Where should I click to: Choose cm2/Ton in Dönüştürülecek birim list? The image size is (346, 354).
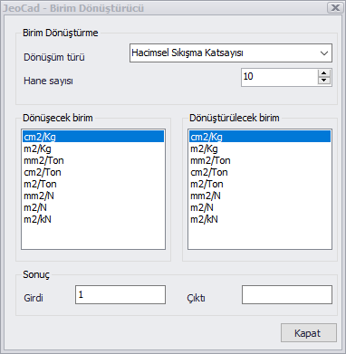point(260,172)
